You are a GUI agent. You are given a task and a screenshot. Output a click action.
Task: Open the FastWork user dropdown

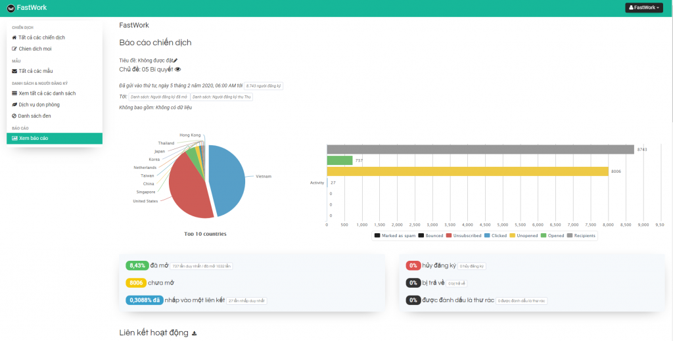tap(644, 7)
